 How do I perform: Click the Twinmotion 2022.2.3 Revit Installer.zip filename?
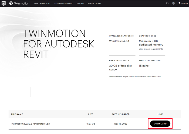(x=30, y=124)
